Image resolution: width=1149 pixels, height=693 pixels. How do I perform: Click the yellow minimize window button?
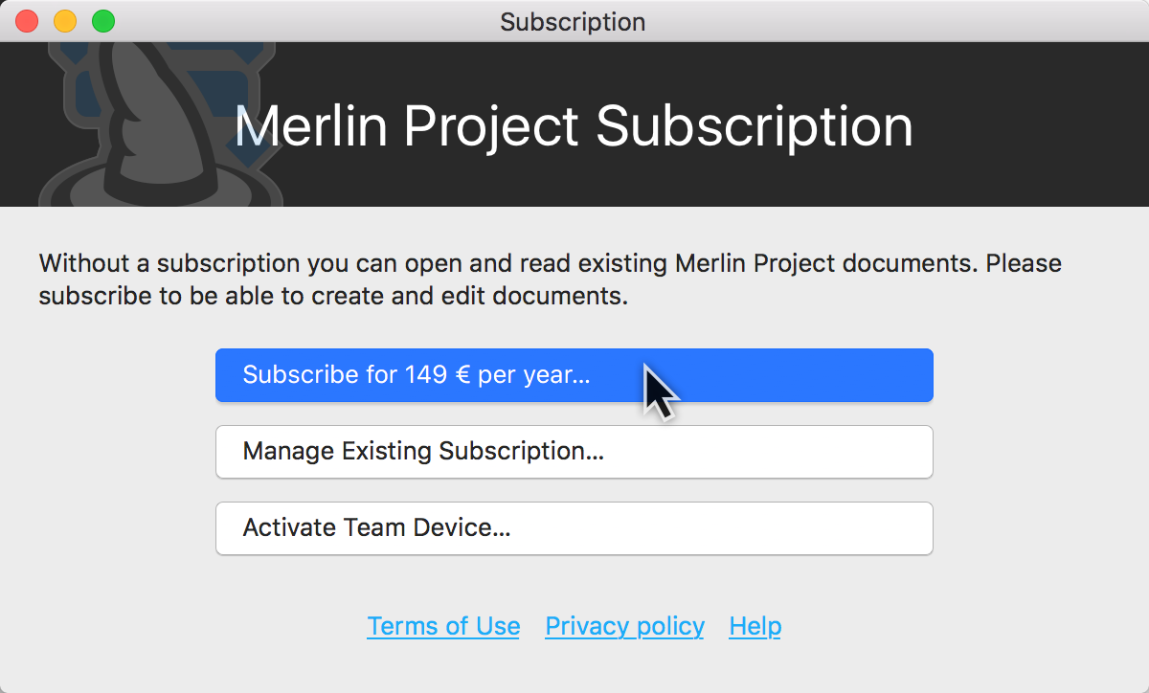[x=64, y=21]
